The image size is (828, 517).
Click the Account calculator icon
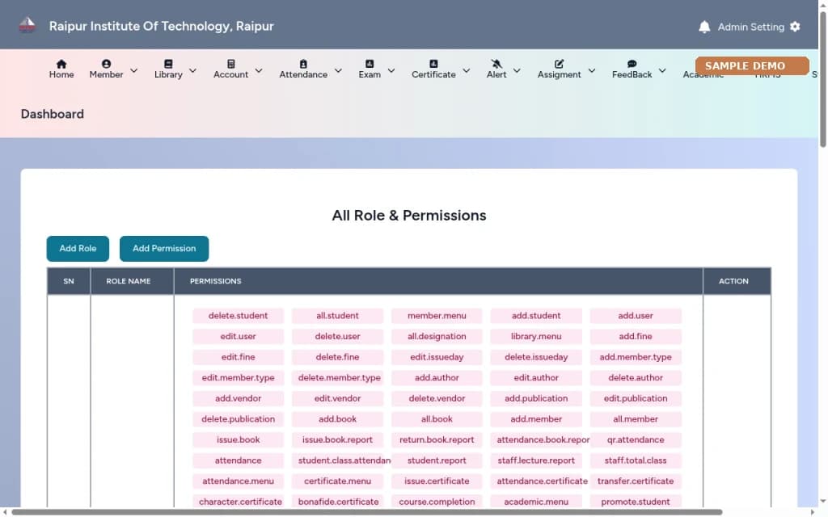point(230,64)
